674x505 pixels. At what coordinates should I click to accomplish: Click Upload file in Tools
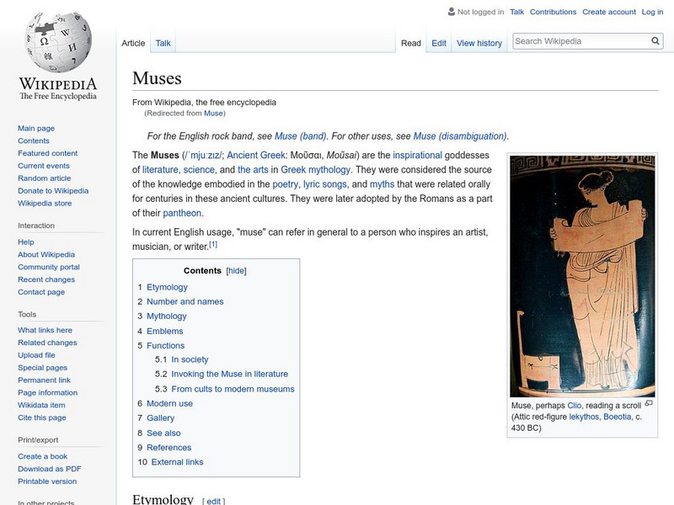36,354
